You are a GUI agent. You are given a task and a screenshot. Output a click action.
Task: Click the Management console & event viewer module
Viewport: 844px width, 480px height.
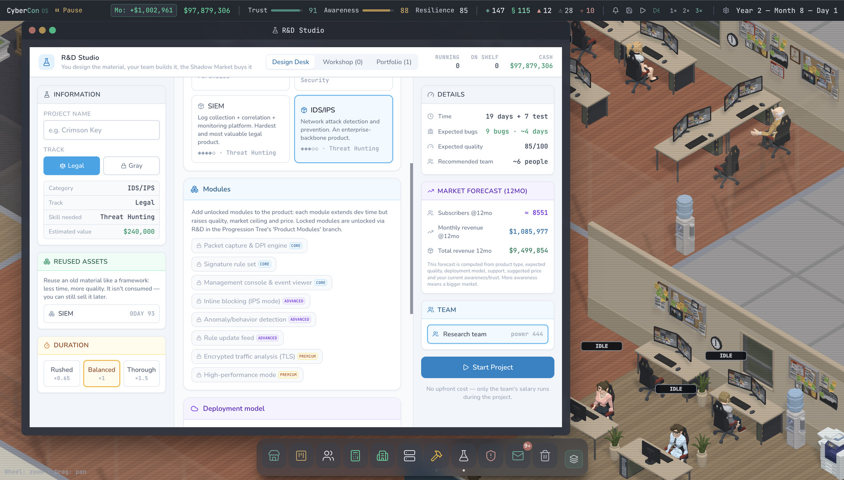click(x=262, y=283)
